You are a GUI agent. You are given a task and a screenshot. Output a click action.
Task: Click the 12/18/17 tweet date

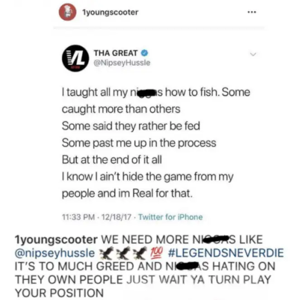(x=116, y=217)
